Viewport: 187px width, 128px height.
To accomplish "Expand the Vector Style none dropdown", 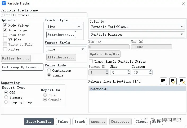I will 66,49.
